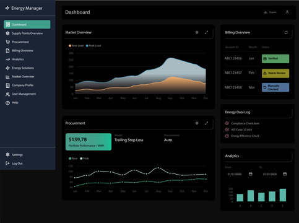Expand the Procurement card to fullscreen

coord(206,123)
